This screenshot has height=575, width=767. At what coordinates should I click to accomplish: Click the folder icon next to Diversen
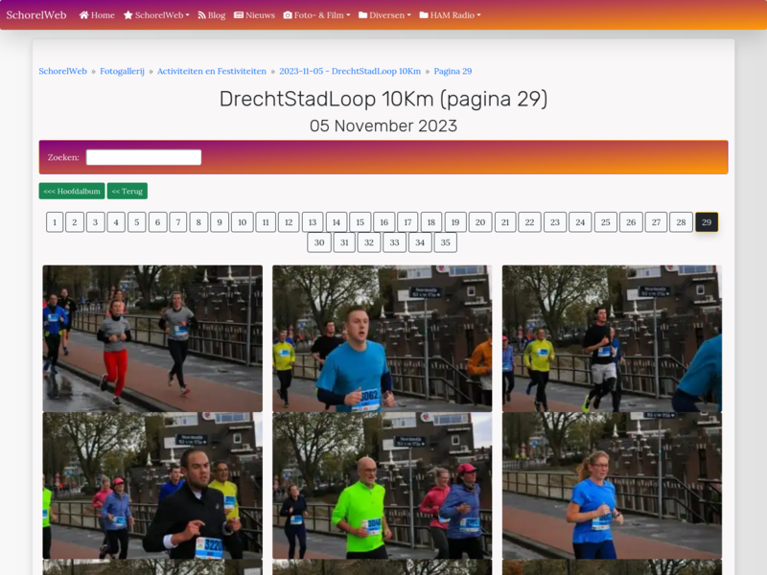click(x=363, y=15)
